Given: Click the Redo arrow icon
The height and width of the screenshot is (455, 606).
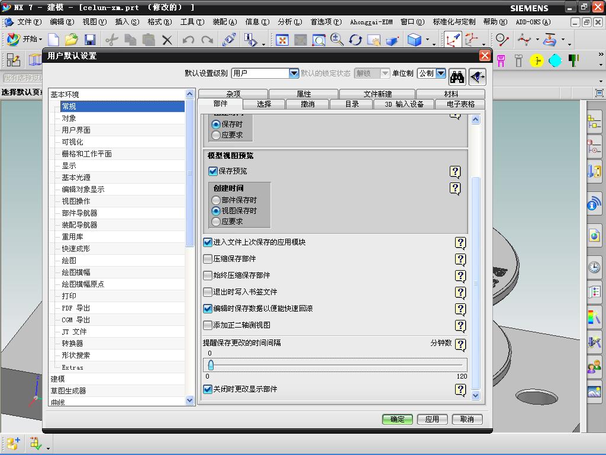Looking at the screenshot, I should [x=208, y=40].
